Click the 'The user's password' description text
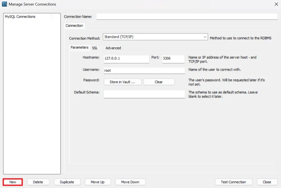The width and height of the screenshot is (281, 188). (x=227, y=82)
